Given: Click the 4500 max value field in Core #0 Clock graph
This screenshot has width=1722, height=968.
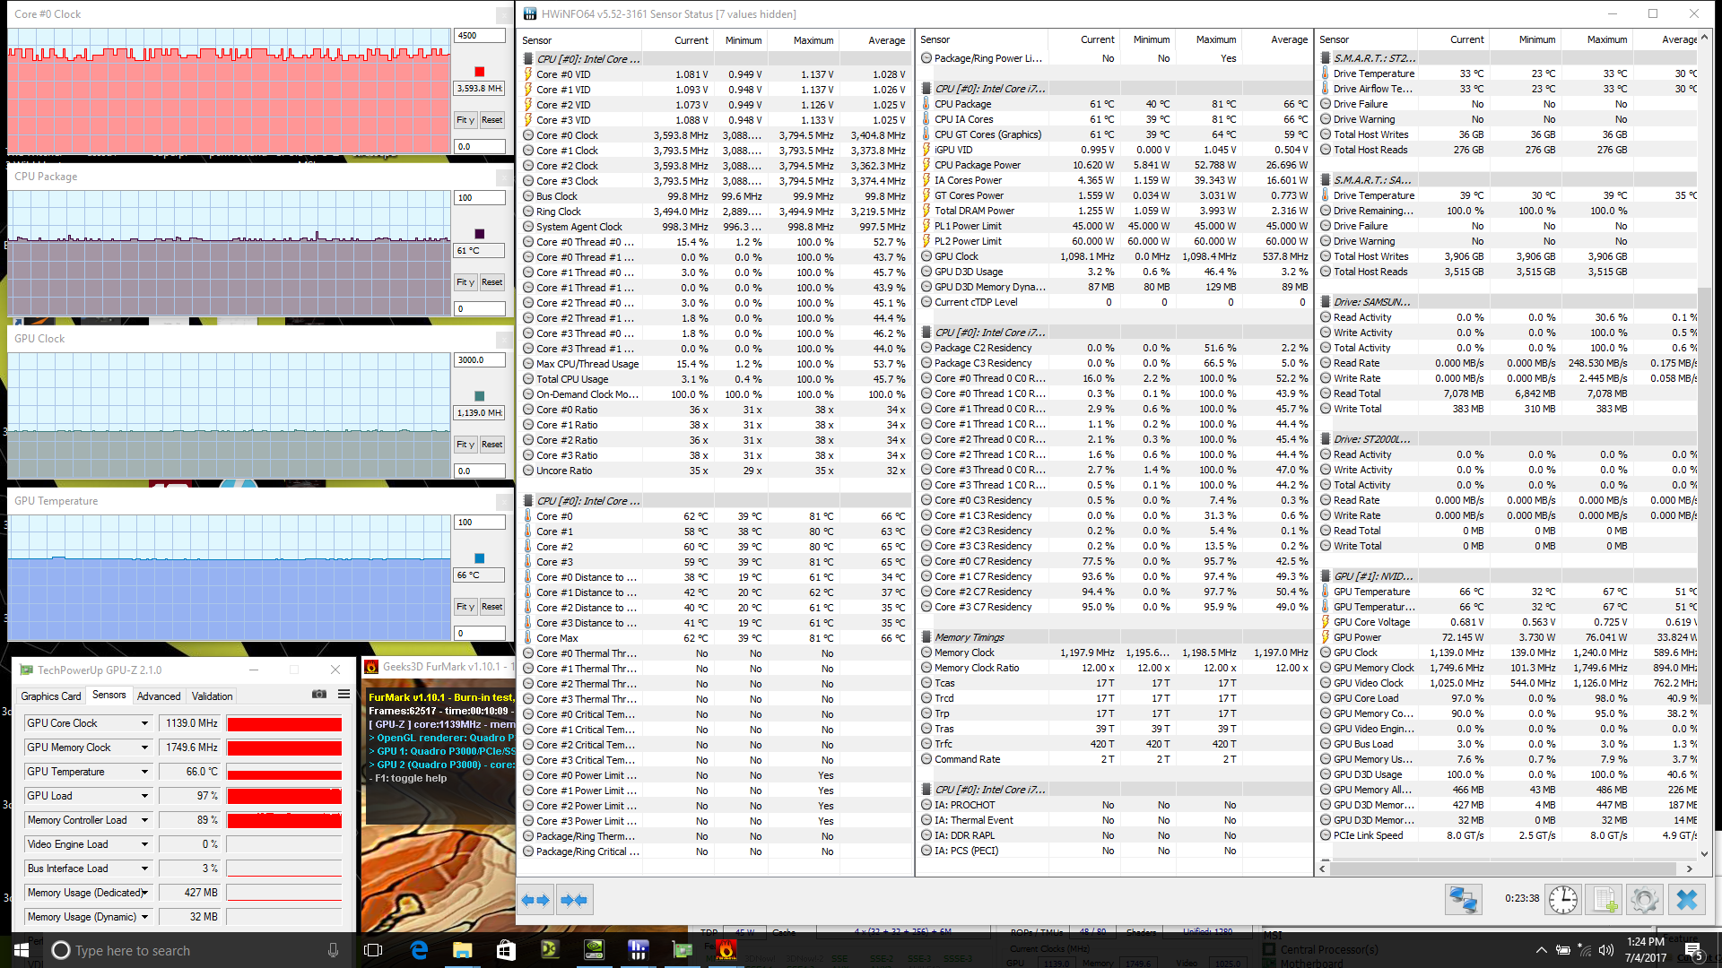Looking at the screenshot, I should point(480,36).
